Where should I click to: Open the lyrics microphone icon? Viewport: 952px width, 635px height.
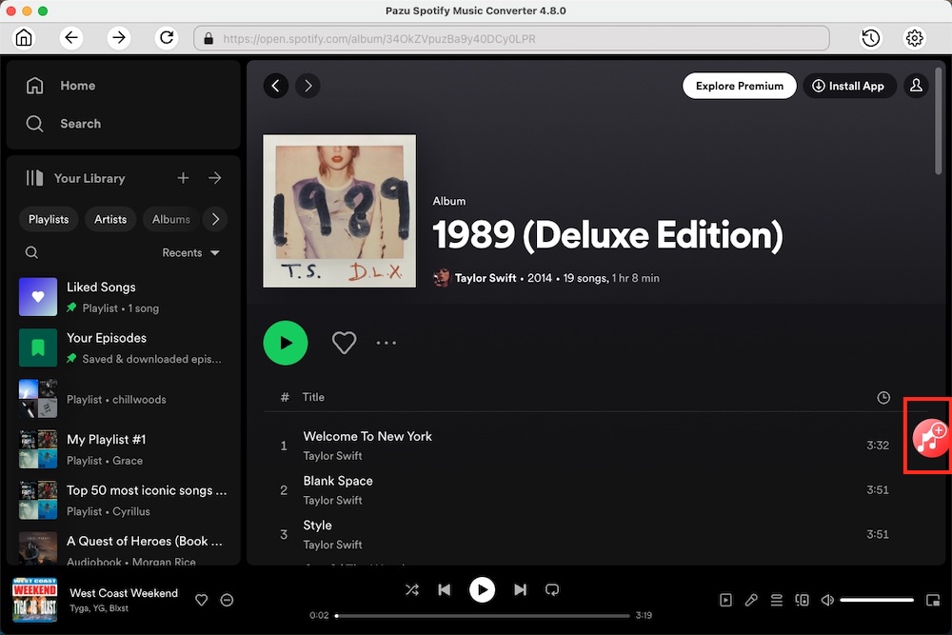click(x=751, y=600)
